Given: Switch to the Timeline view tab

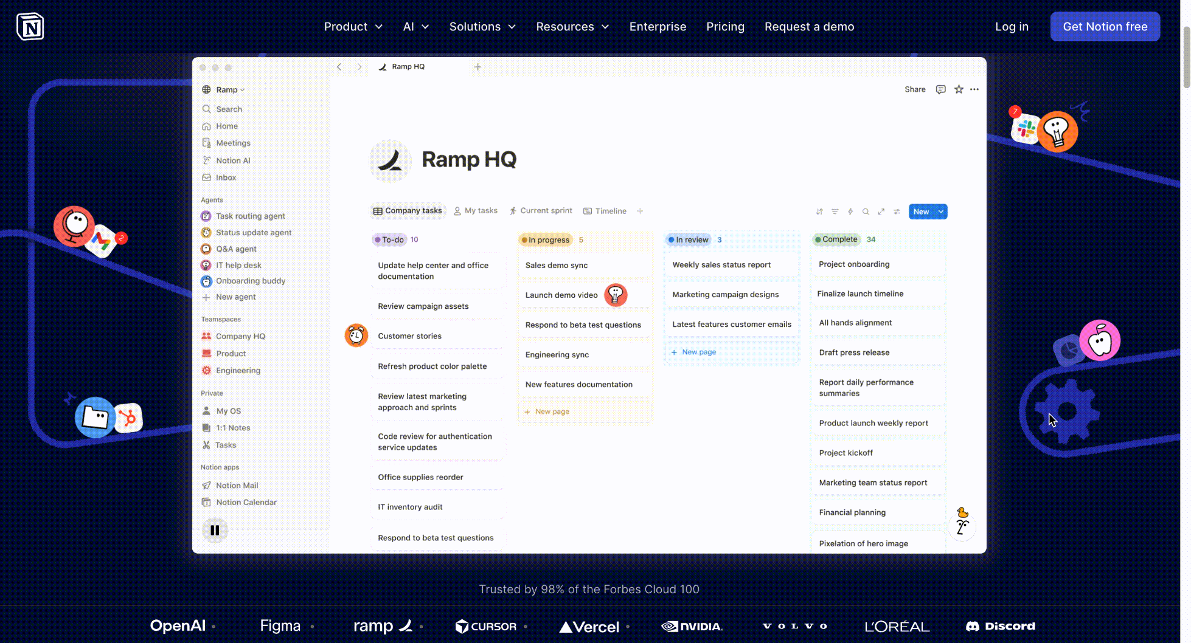Looking at the screenshot, I should pyautogui.click(x=605, y=211).
